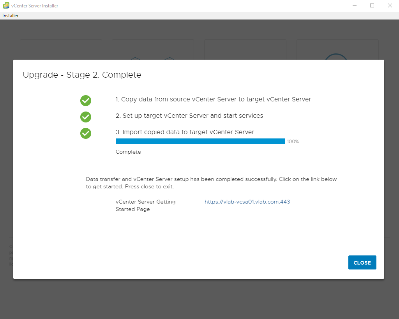Click the green checkmark for step 3 Import copied data

point(86,133)
